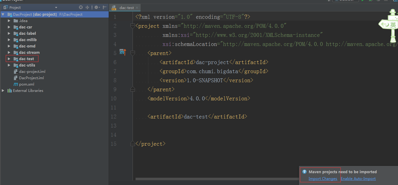Image resolution: width=398 pixels, height=185 pixels.
Task: Select External Libraries in the tree
Action: coord(28,91)
